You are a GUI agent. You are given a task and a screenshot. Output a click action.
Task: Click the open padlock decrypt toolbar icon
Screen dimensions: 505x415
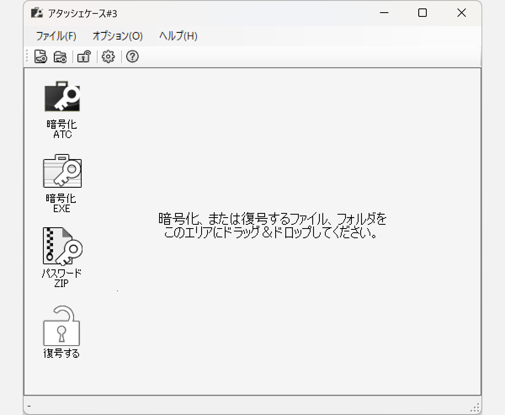pos(84,57)
